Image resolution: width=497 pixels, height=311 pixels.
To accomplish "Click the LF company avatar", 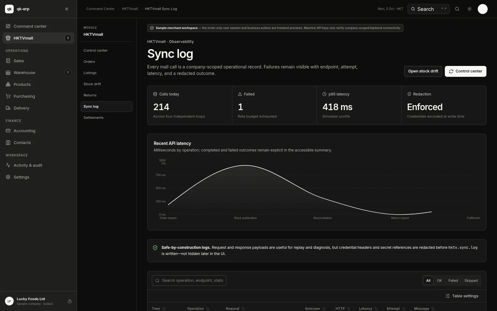I will (9, 301).
